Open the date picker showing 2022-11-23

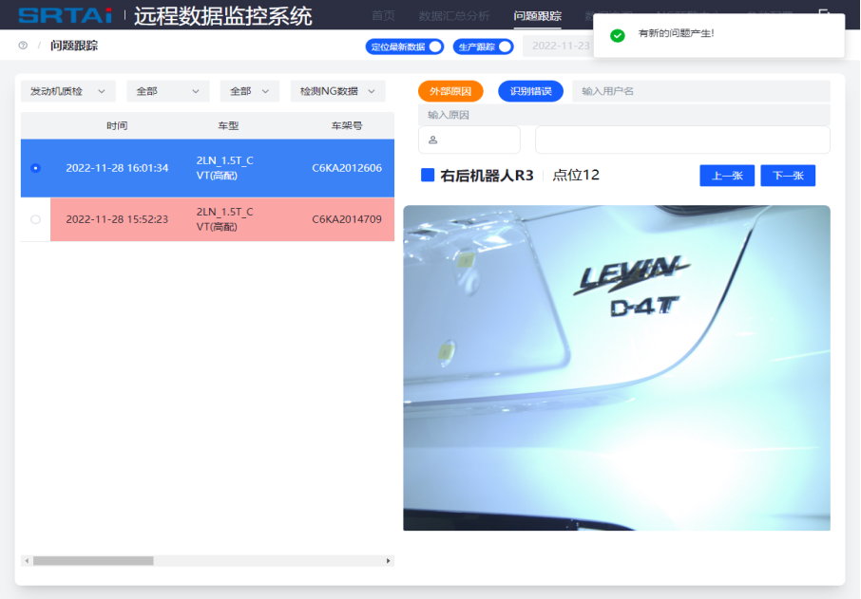pyautogui.click(x=558, y=47)
